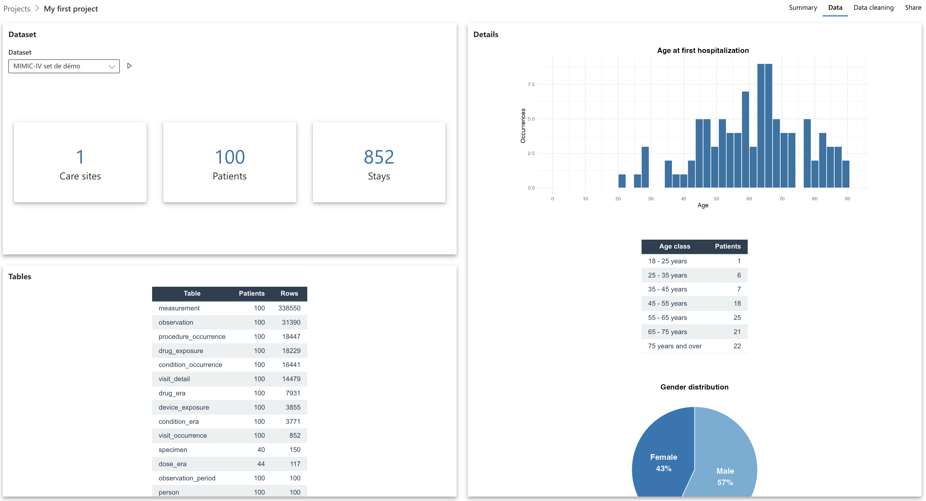
Task: Select the visit_occurrence row
Action: point(230,436)
